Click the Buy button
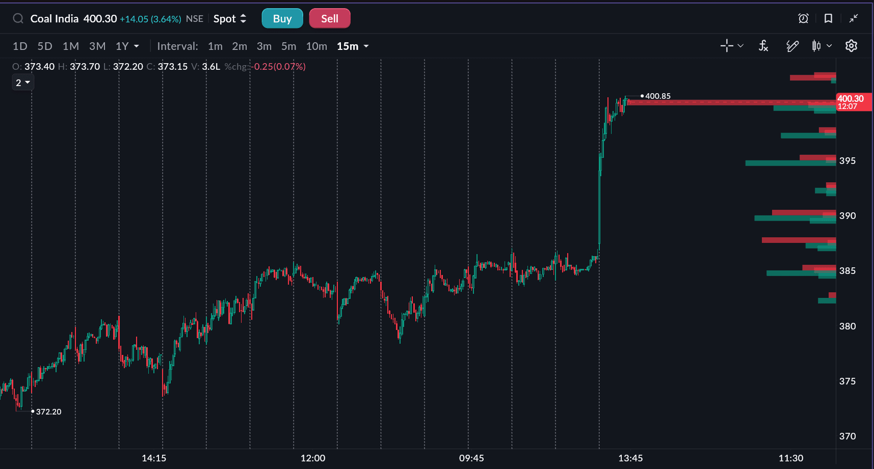 (x=282, y=18)
